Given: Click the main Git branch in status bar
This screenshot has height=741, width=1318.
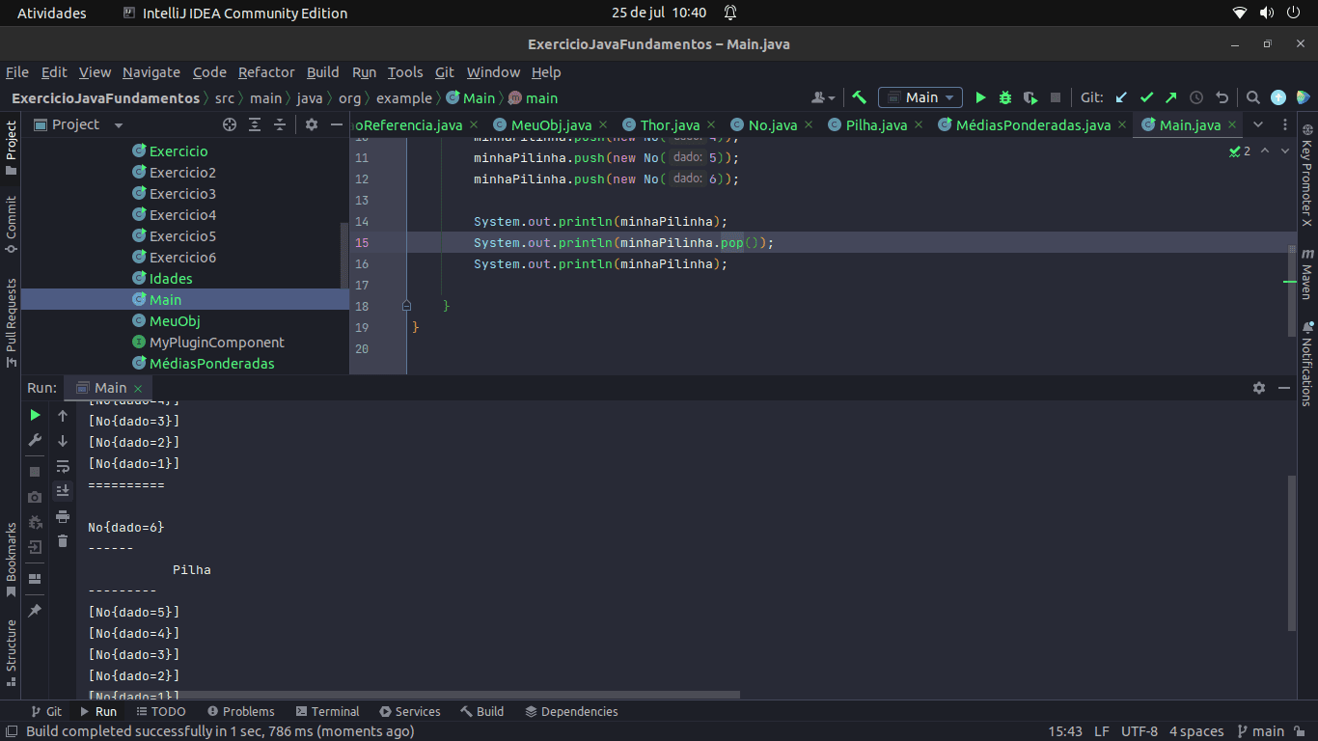Looking at the screenshot, I should pos(1261,731).
